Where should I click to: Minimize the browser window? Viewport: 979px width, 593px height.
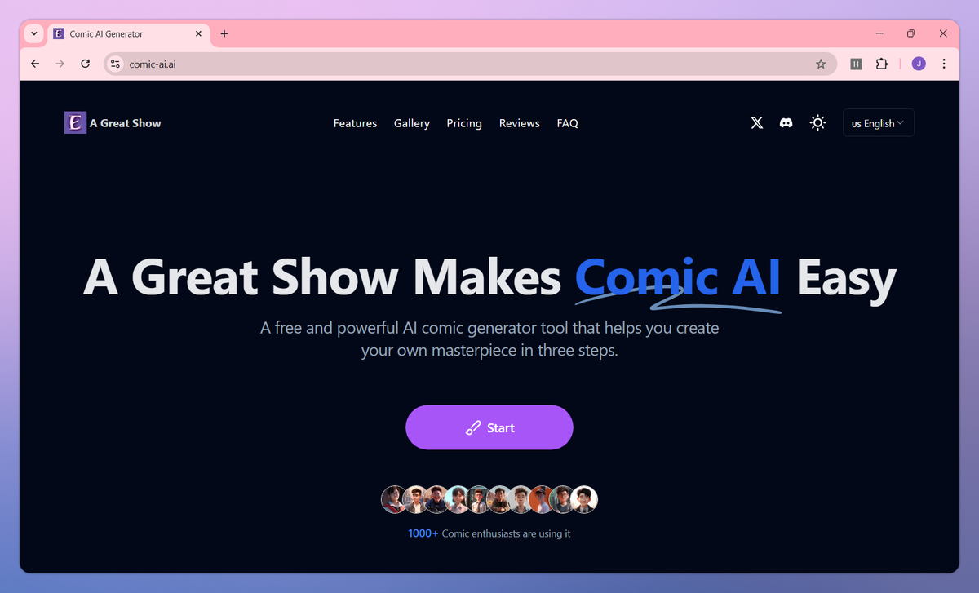pos(880,33)
